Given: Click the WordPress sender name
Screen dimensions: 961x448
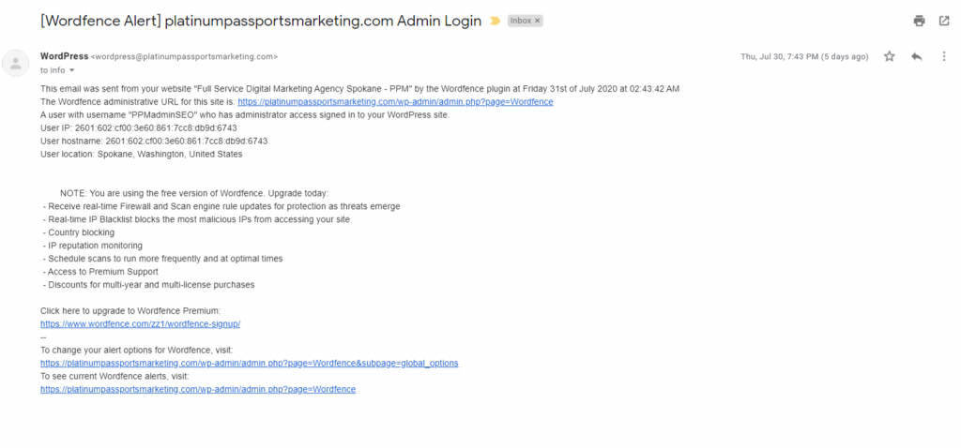Looking at the screenshot, I should (65, 56).
